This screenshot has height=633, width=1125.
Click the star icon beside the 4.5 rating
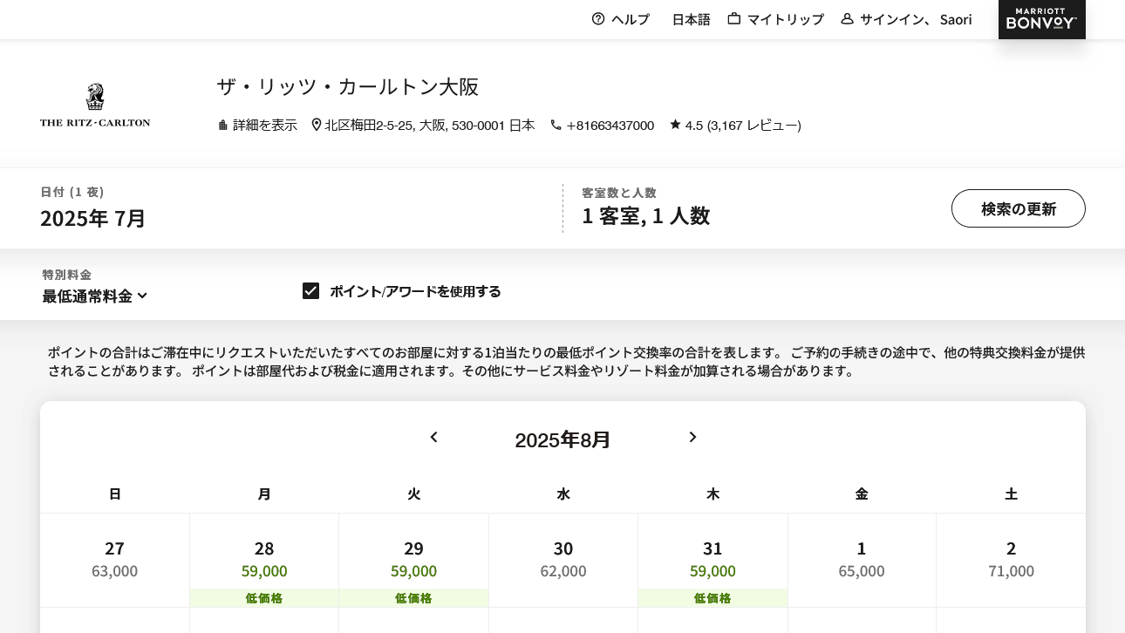point(675,124)
